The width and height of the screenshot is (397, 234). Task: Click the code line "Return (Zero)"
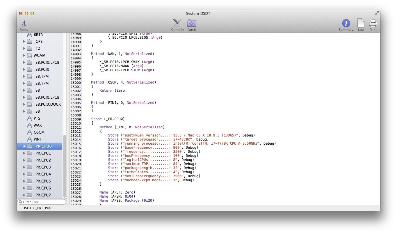(x=113, y=91)
